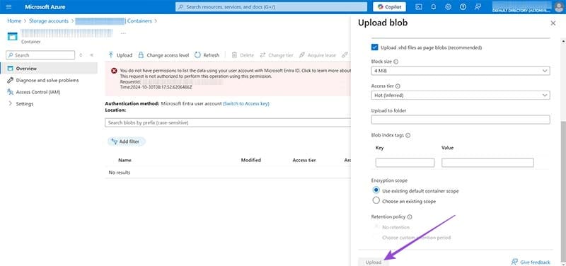This screenshot has height=266, width=566.
Task: Click Change tier in the toolbar
Action: (277, 55)
